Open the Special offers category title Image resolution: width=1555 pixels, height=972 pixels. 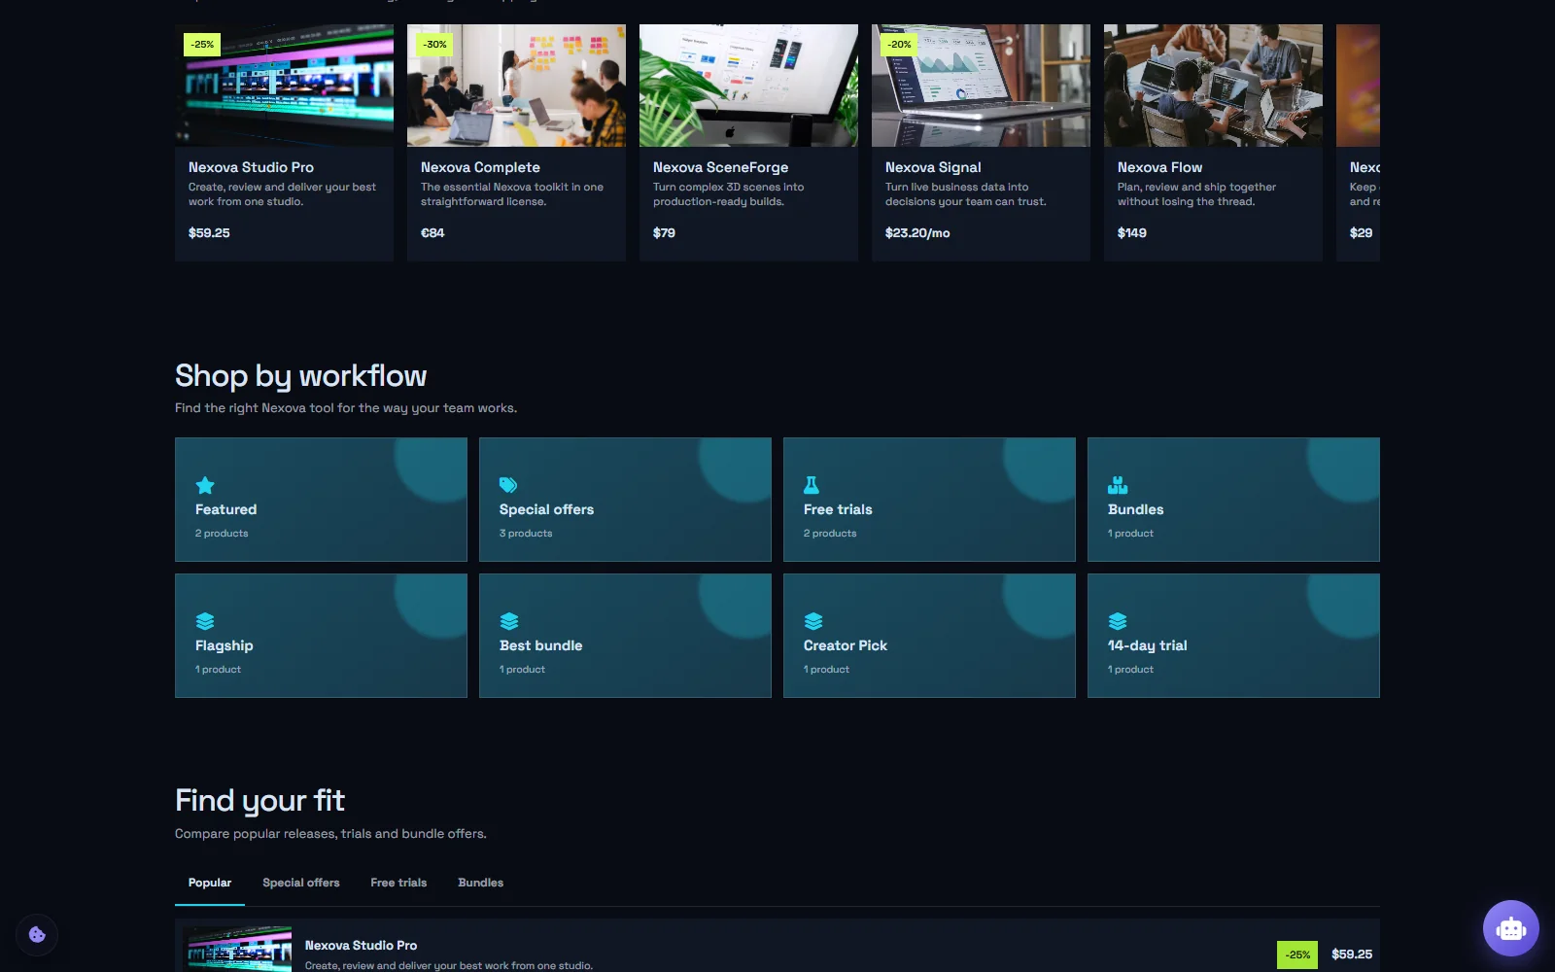coord(546,509)
